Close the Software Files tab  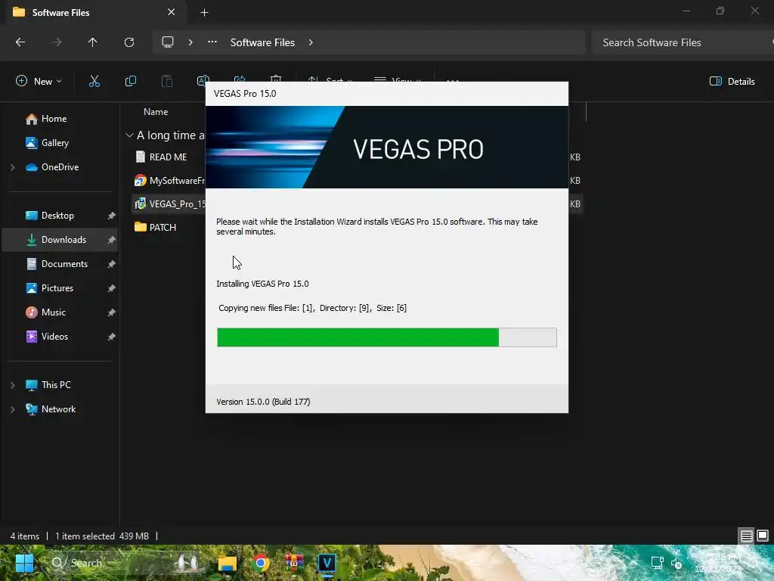click(x=172, y=12)
